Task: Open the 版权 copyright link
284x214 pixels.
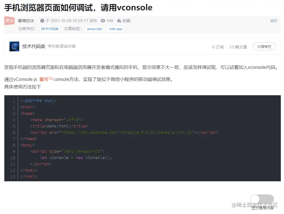Action: pyautogui.click(x=274, y=21)
